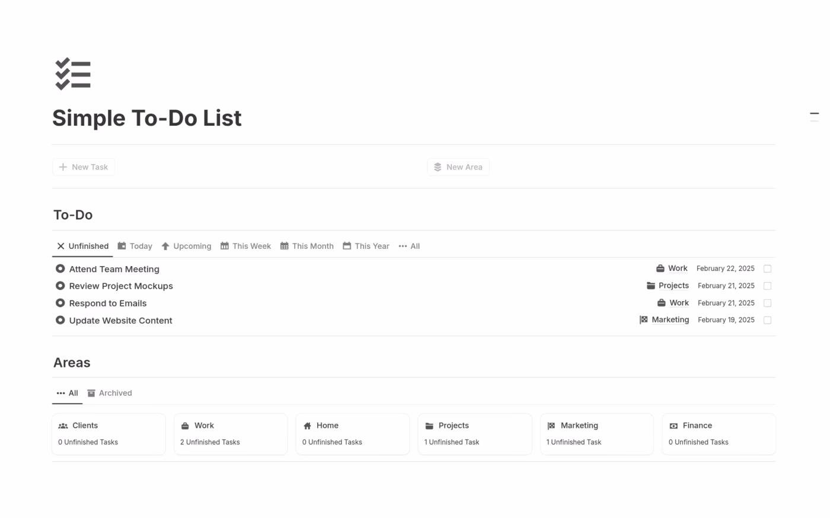Check off the Attend Team Meeting task
830x518 pixels.
[x=767, y=268]
